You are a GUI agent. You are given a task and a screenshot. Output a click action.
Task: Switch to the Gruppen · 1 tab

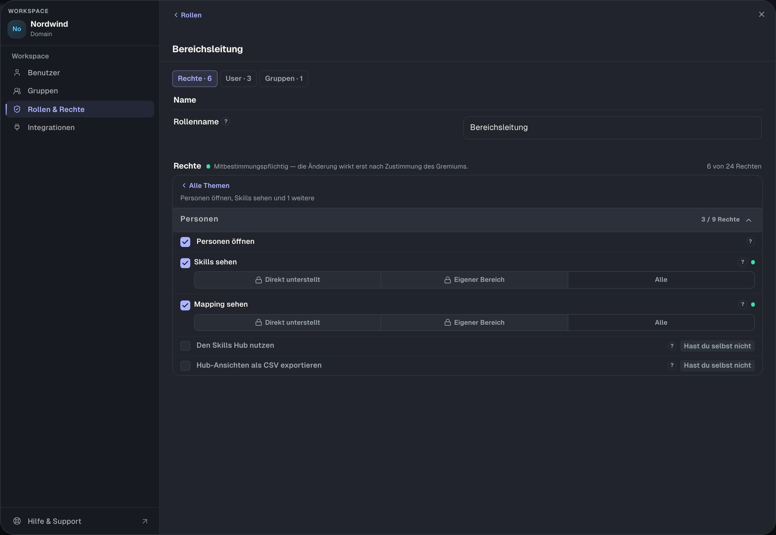(x=284, y=78)
